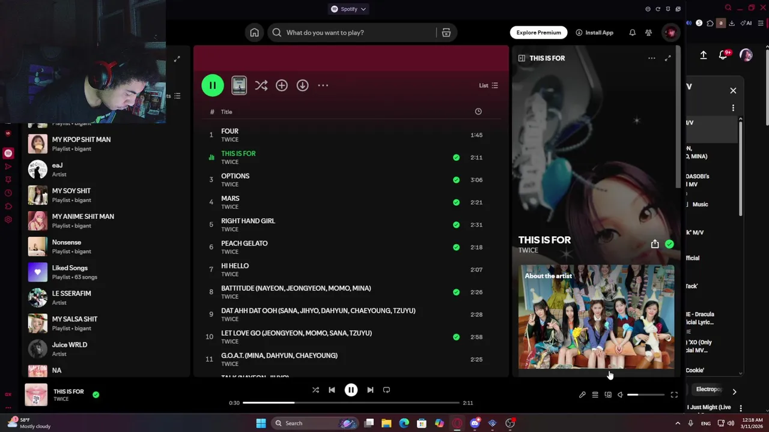Image resolution: width=769 pixels, height=432 pixels.
Task: Open Liked Songs playlist
Action: pyautogui.click(x=105, y=272)
